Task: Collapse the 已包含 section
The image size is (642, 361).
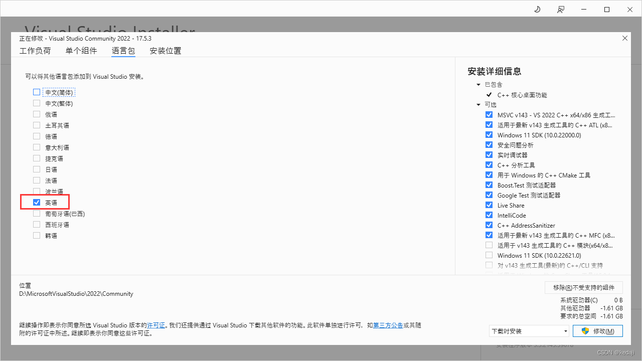Action: [478, 85]
